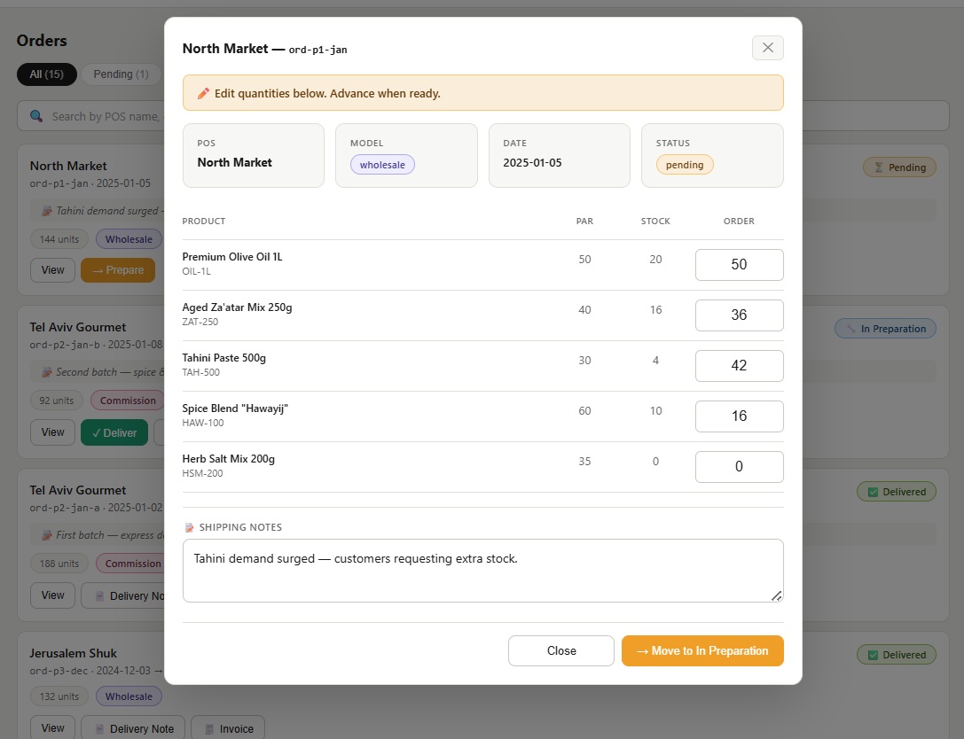964x739 pixels.
Task: Click View on Tel Aviv Gourmet ord-p2-jan-a
Action: pyautogui.click(x=53, y=595)
